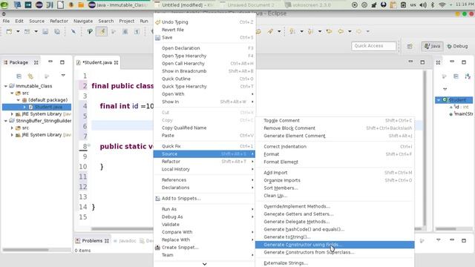Open the References submenu

[205, 179]
